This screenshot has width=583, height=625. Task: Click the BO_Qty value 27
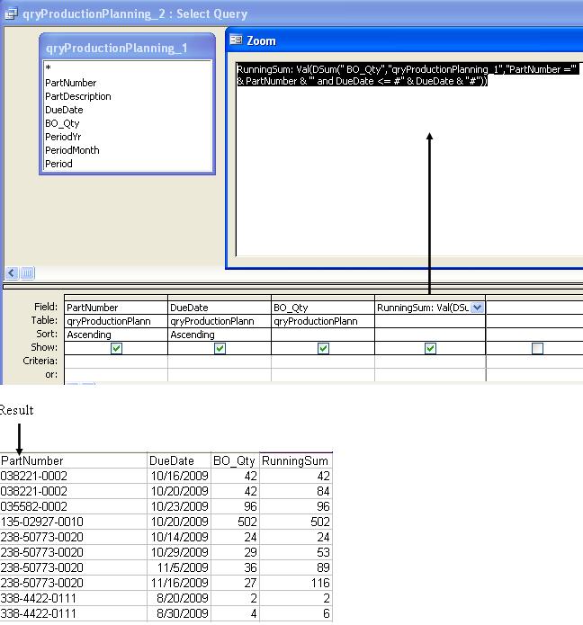click(x=235, y=583)
